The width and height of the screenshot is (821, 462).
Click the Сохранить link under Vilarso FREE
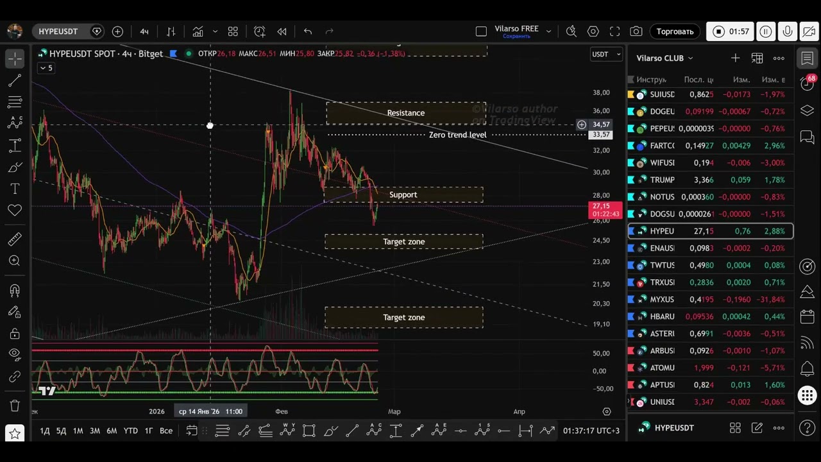516,37
